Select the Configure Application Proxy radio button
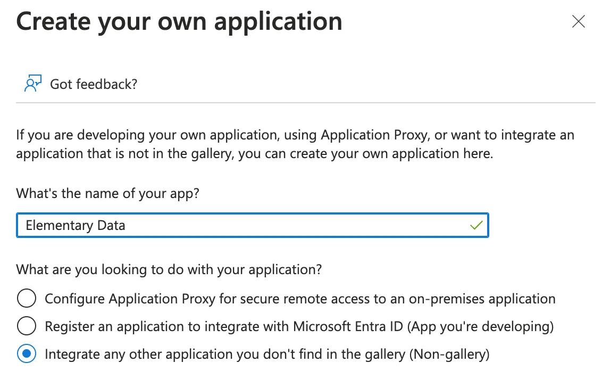The width and height of the screenshot is (602, 379). [27, 298]
